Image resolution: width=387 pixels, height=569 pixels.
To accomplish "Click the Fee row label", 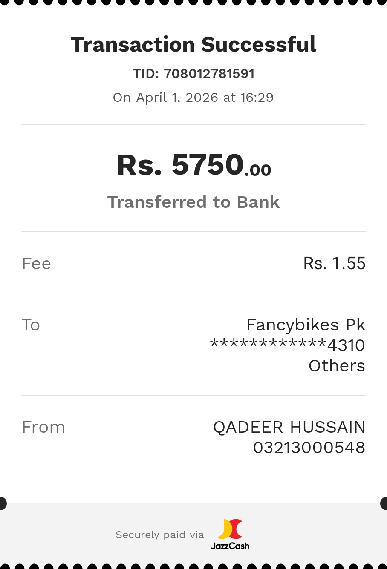I will point(37,264).
